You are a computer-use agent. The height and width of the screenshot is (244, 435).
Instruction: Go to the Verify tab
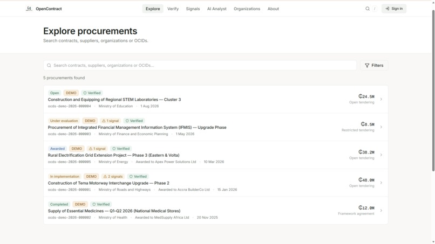173,9
